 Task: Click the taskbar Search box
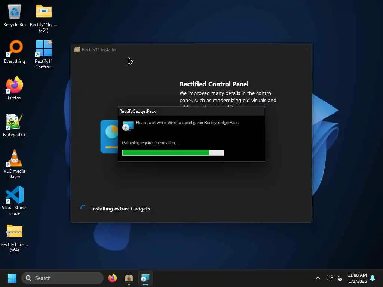62,278
